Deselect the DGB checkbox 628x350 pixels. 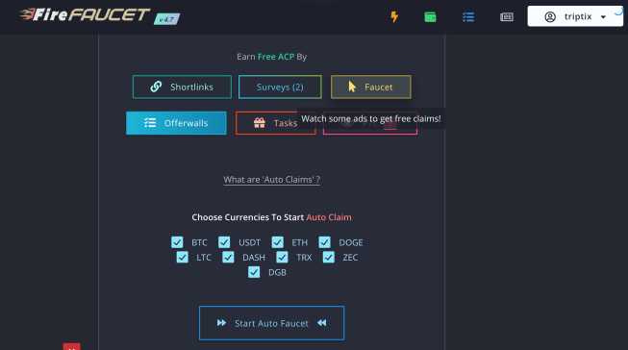click(254, 272)
